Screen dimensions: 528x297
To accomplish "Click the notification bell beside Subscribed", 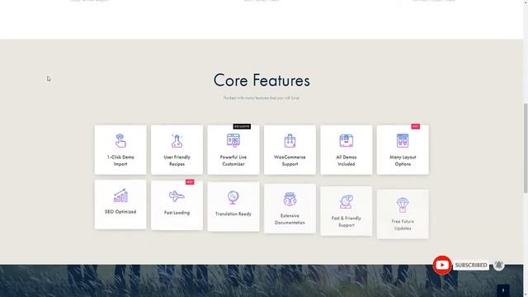I will 498,265.
